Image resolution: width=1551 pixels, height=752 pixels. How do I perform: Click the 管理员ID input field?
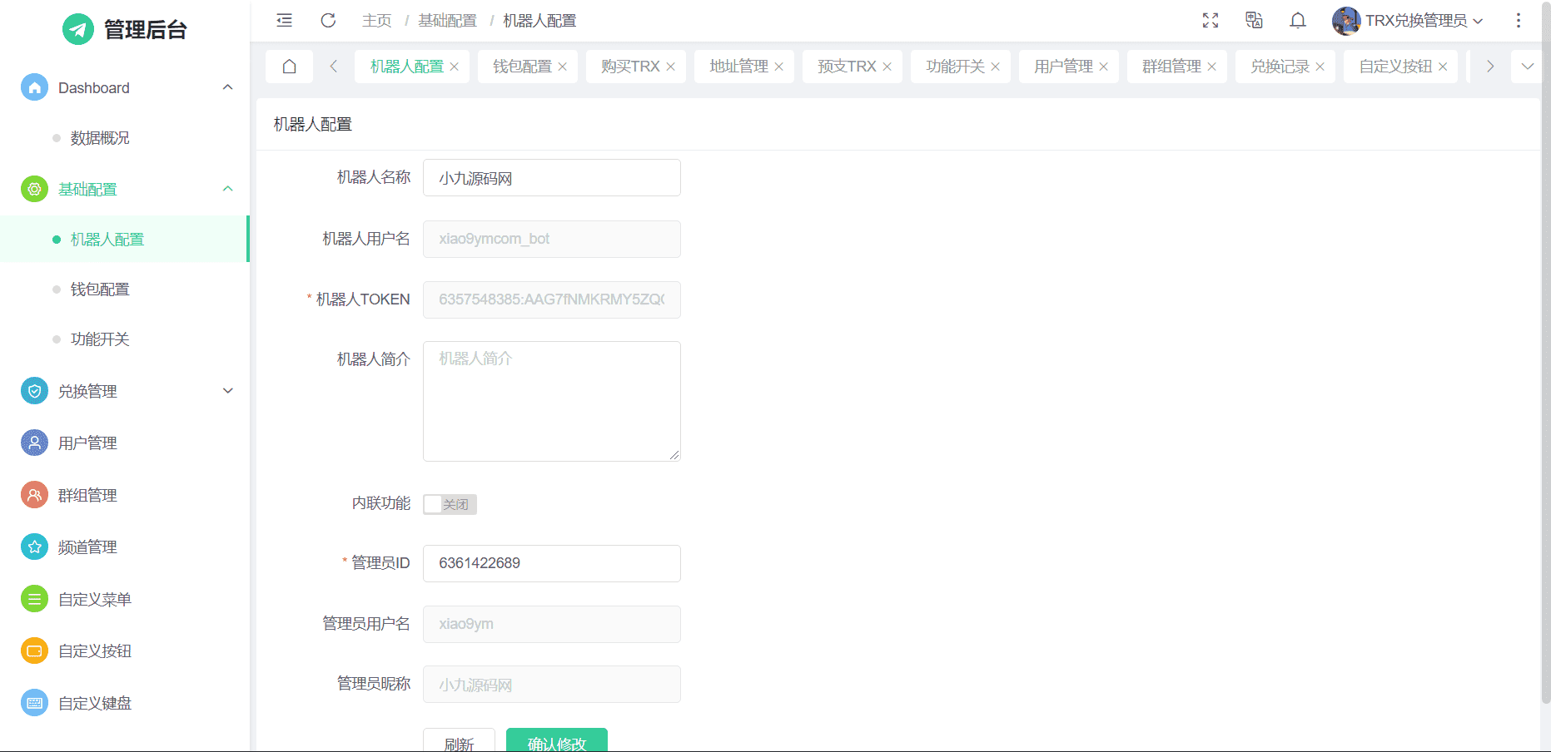(x=551, y=564)
